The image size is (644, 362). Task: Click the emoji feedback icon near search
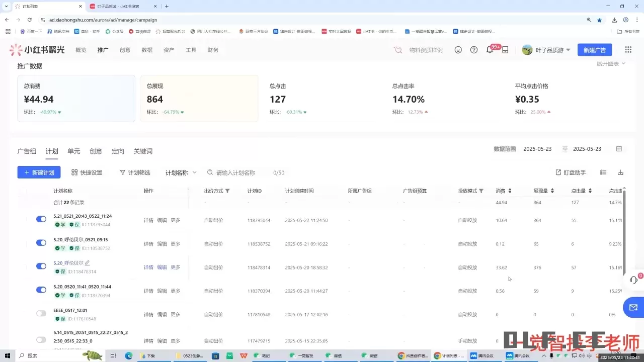(458, 50)
